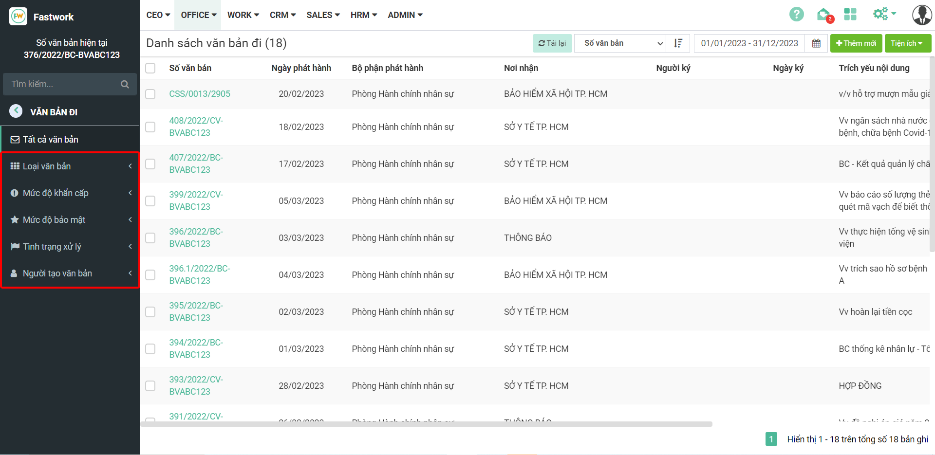
Task: Open the Tiện ích dropdown button
Action: click(907, 43)
